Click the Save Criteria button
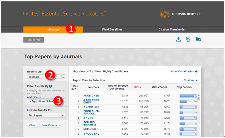 (x=49, y=125)
